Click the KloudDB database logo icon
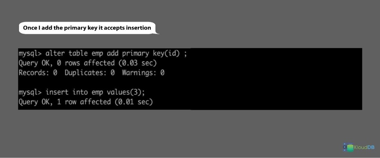This screenshot has width=380, height=158. point(349,147)
